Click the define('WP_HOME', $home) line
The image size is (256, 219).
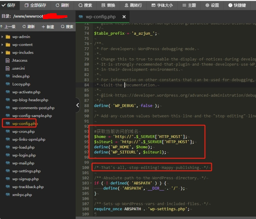point(123,147)
